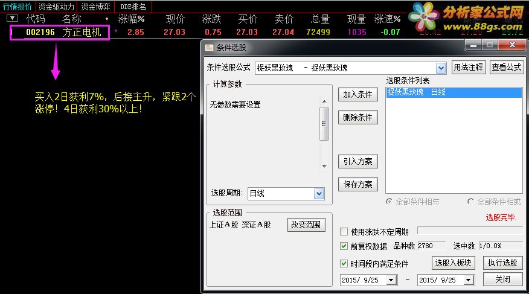Image resolution: width=529 pixels, height=294 pixels.
Task: Click the 选股入板块 button
Action: (x=453, y=263)
